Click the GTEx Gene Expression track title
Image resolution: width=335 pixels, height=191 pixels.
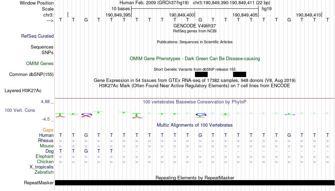pos(195,80)
